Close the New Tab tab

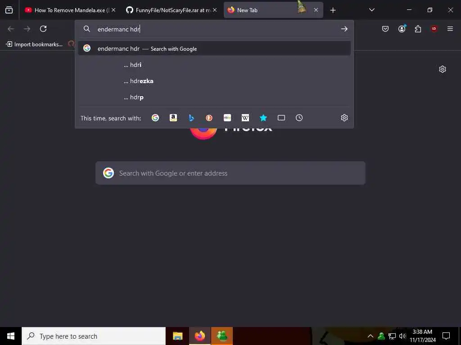coord(316,10)
